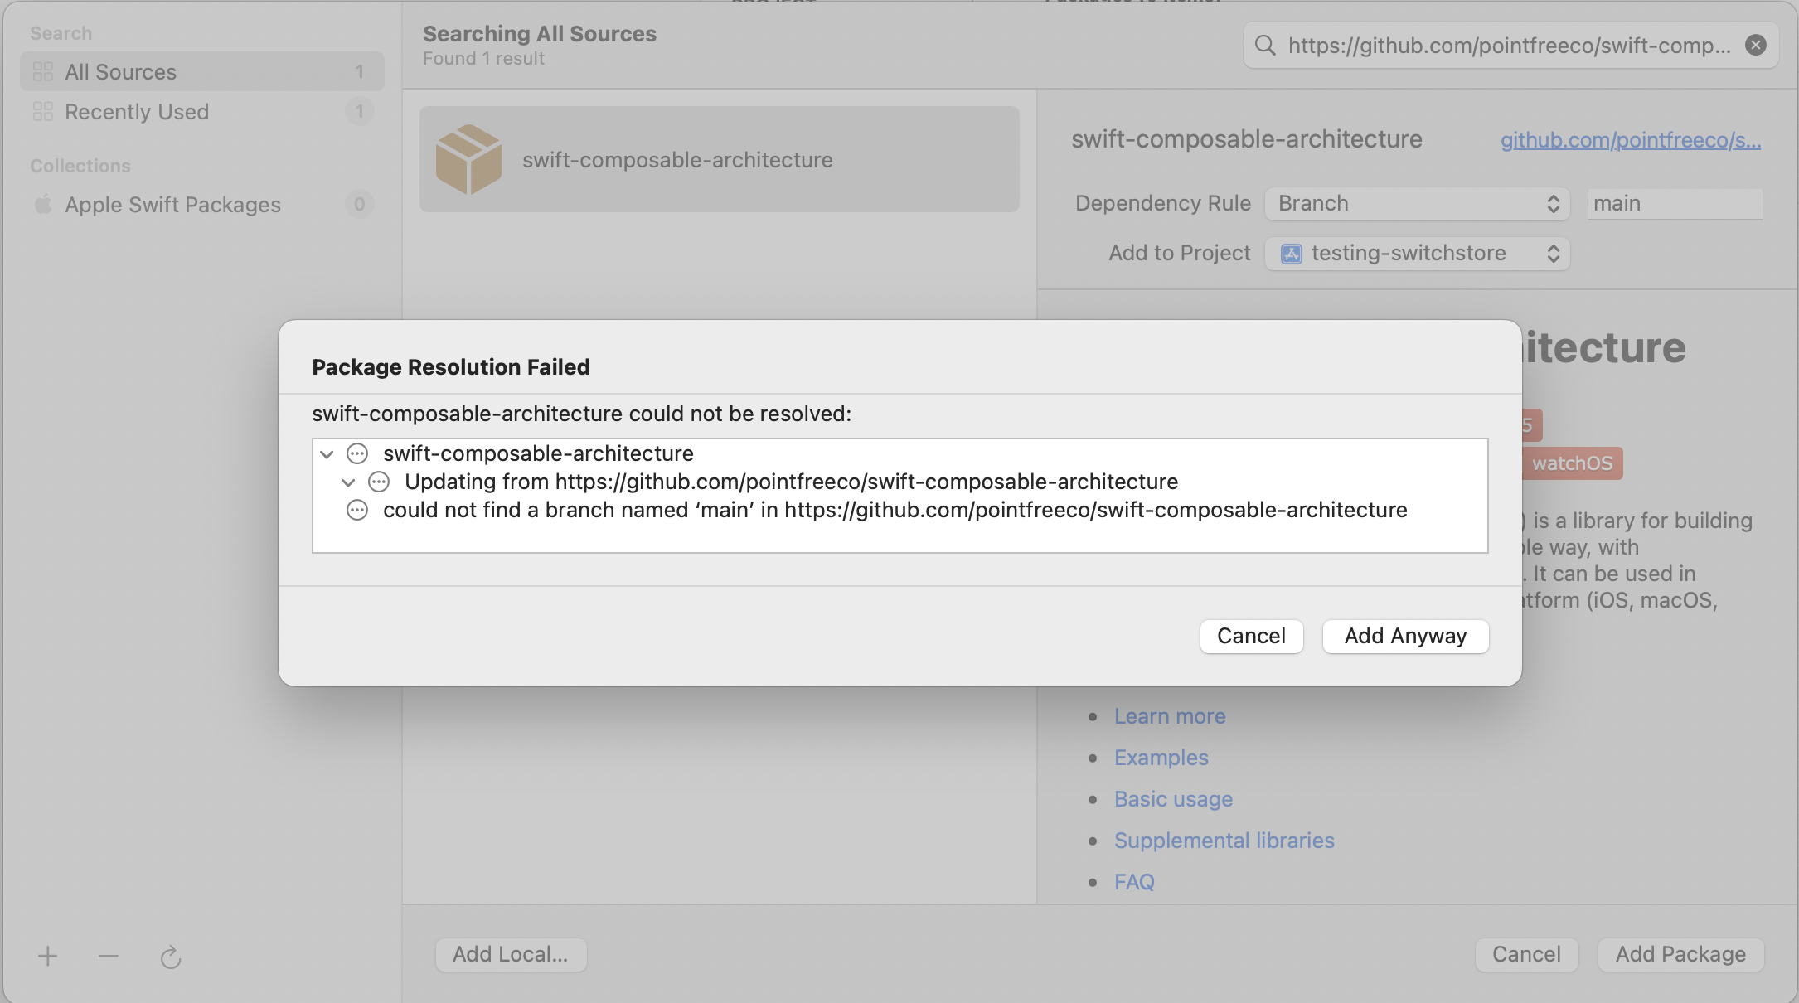Click the Add Package button
1799x1003 pixels.
coord(1680,955)
